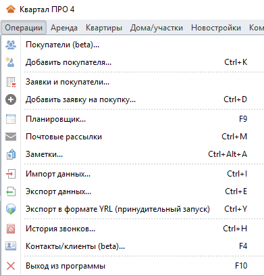Click the Экспорт данных green arrow icon

[11, 191]
